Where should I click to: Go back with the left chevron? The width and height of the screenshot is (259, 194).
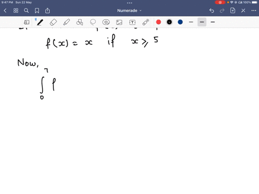pos(5,11)
